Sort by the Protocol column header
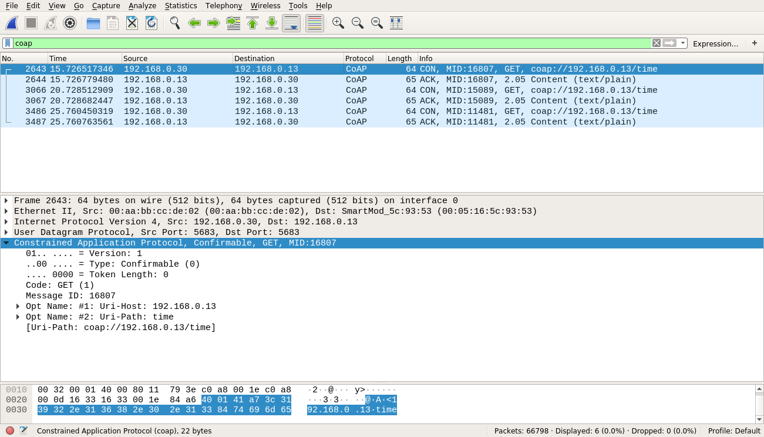 click(365, 58)
